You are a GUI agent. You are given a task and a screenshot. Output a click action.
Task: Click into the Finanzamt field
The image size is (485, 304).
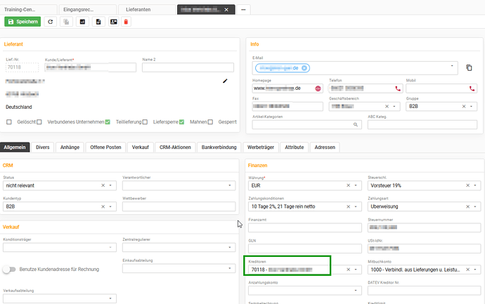[x=305, y=227]
